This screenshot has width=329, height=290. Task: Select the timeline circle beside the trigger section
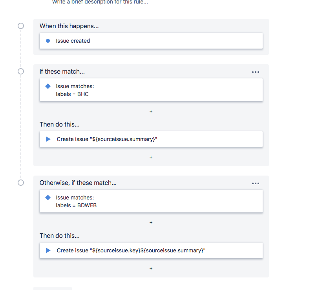(x=20, y=25)
